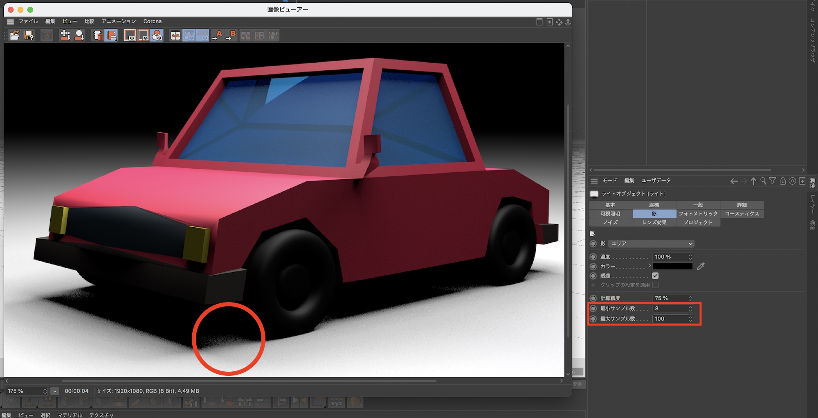818x418 pixels.
Task: Click the set as B icon
Action: [231, 36]
